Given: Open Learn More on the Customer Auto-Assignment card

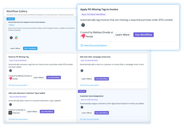Looking at the screenshot, I should point(86,113).
